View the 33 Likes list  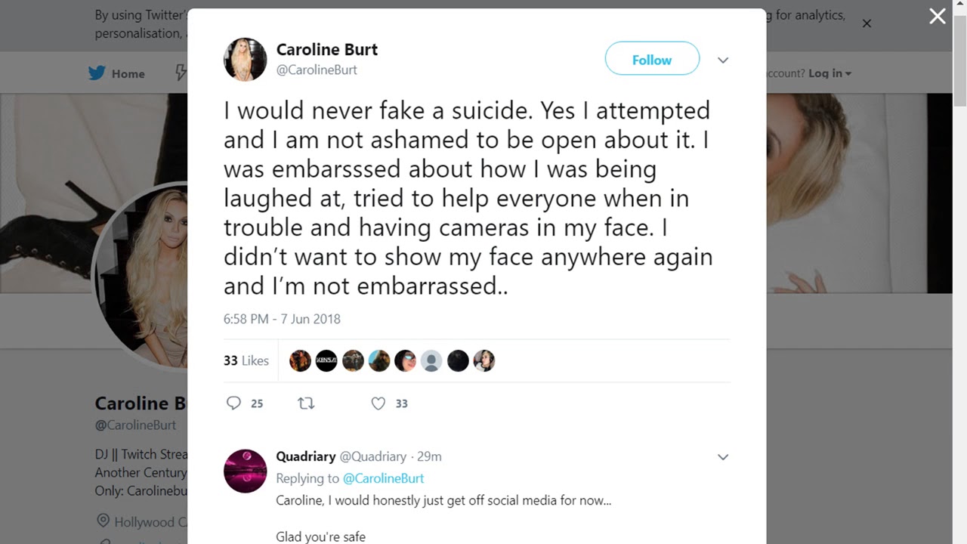click(x=246, y=361)
